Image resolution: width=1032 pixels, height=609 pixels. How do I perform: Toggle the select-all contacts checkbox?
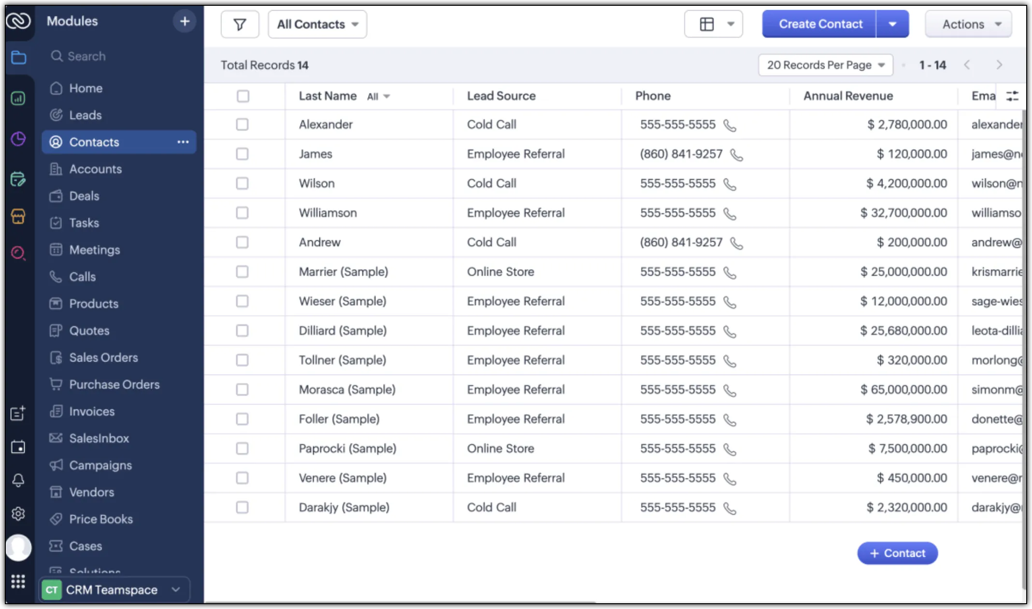[243, 96]
